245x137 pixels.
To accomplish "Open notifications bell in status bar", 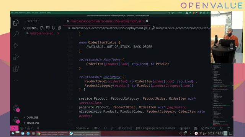I will (228, 128).
